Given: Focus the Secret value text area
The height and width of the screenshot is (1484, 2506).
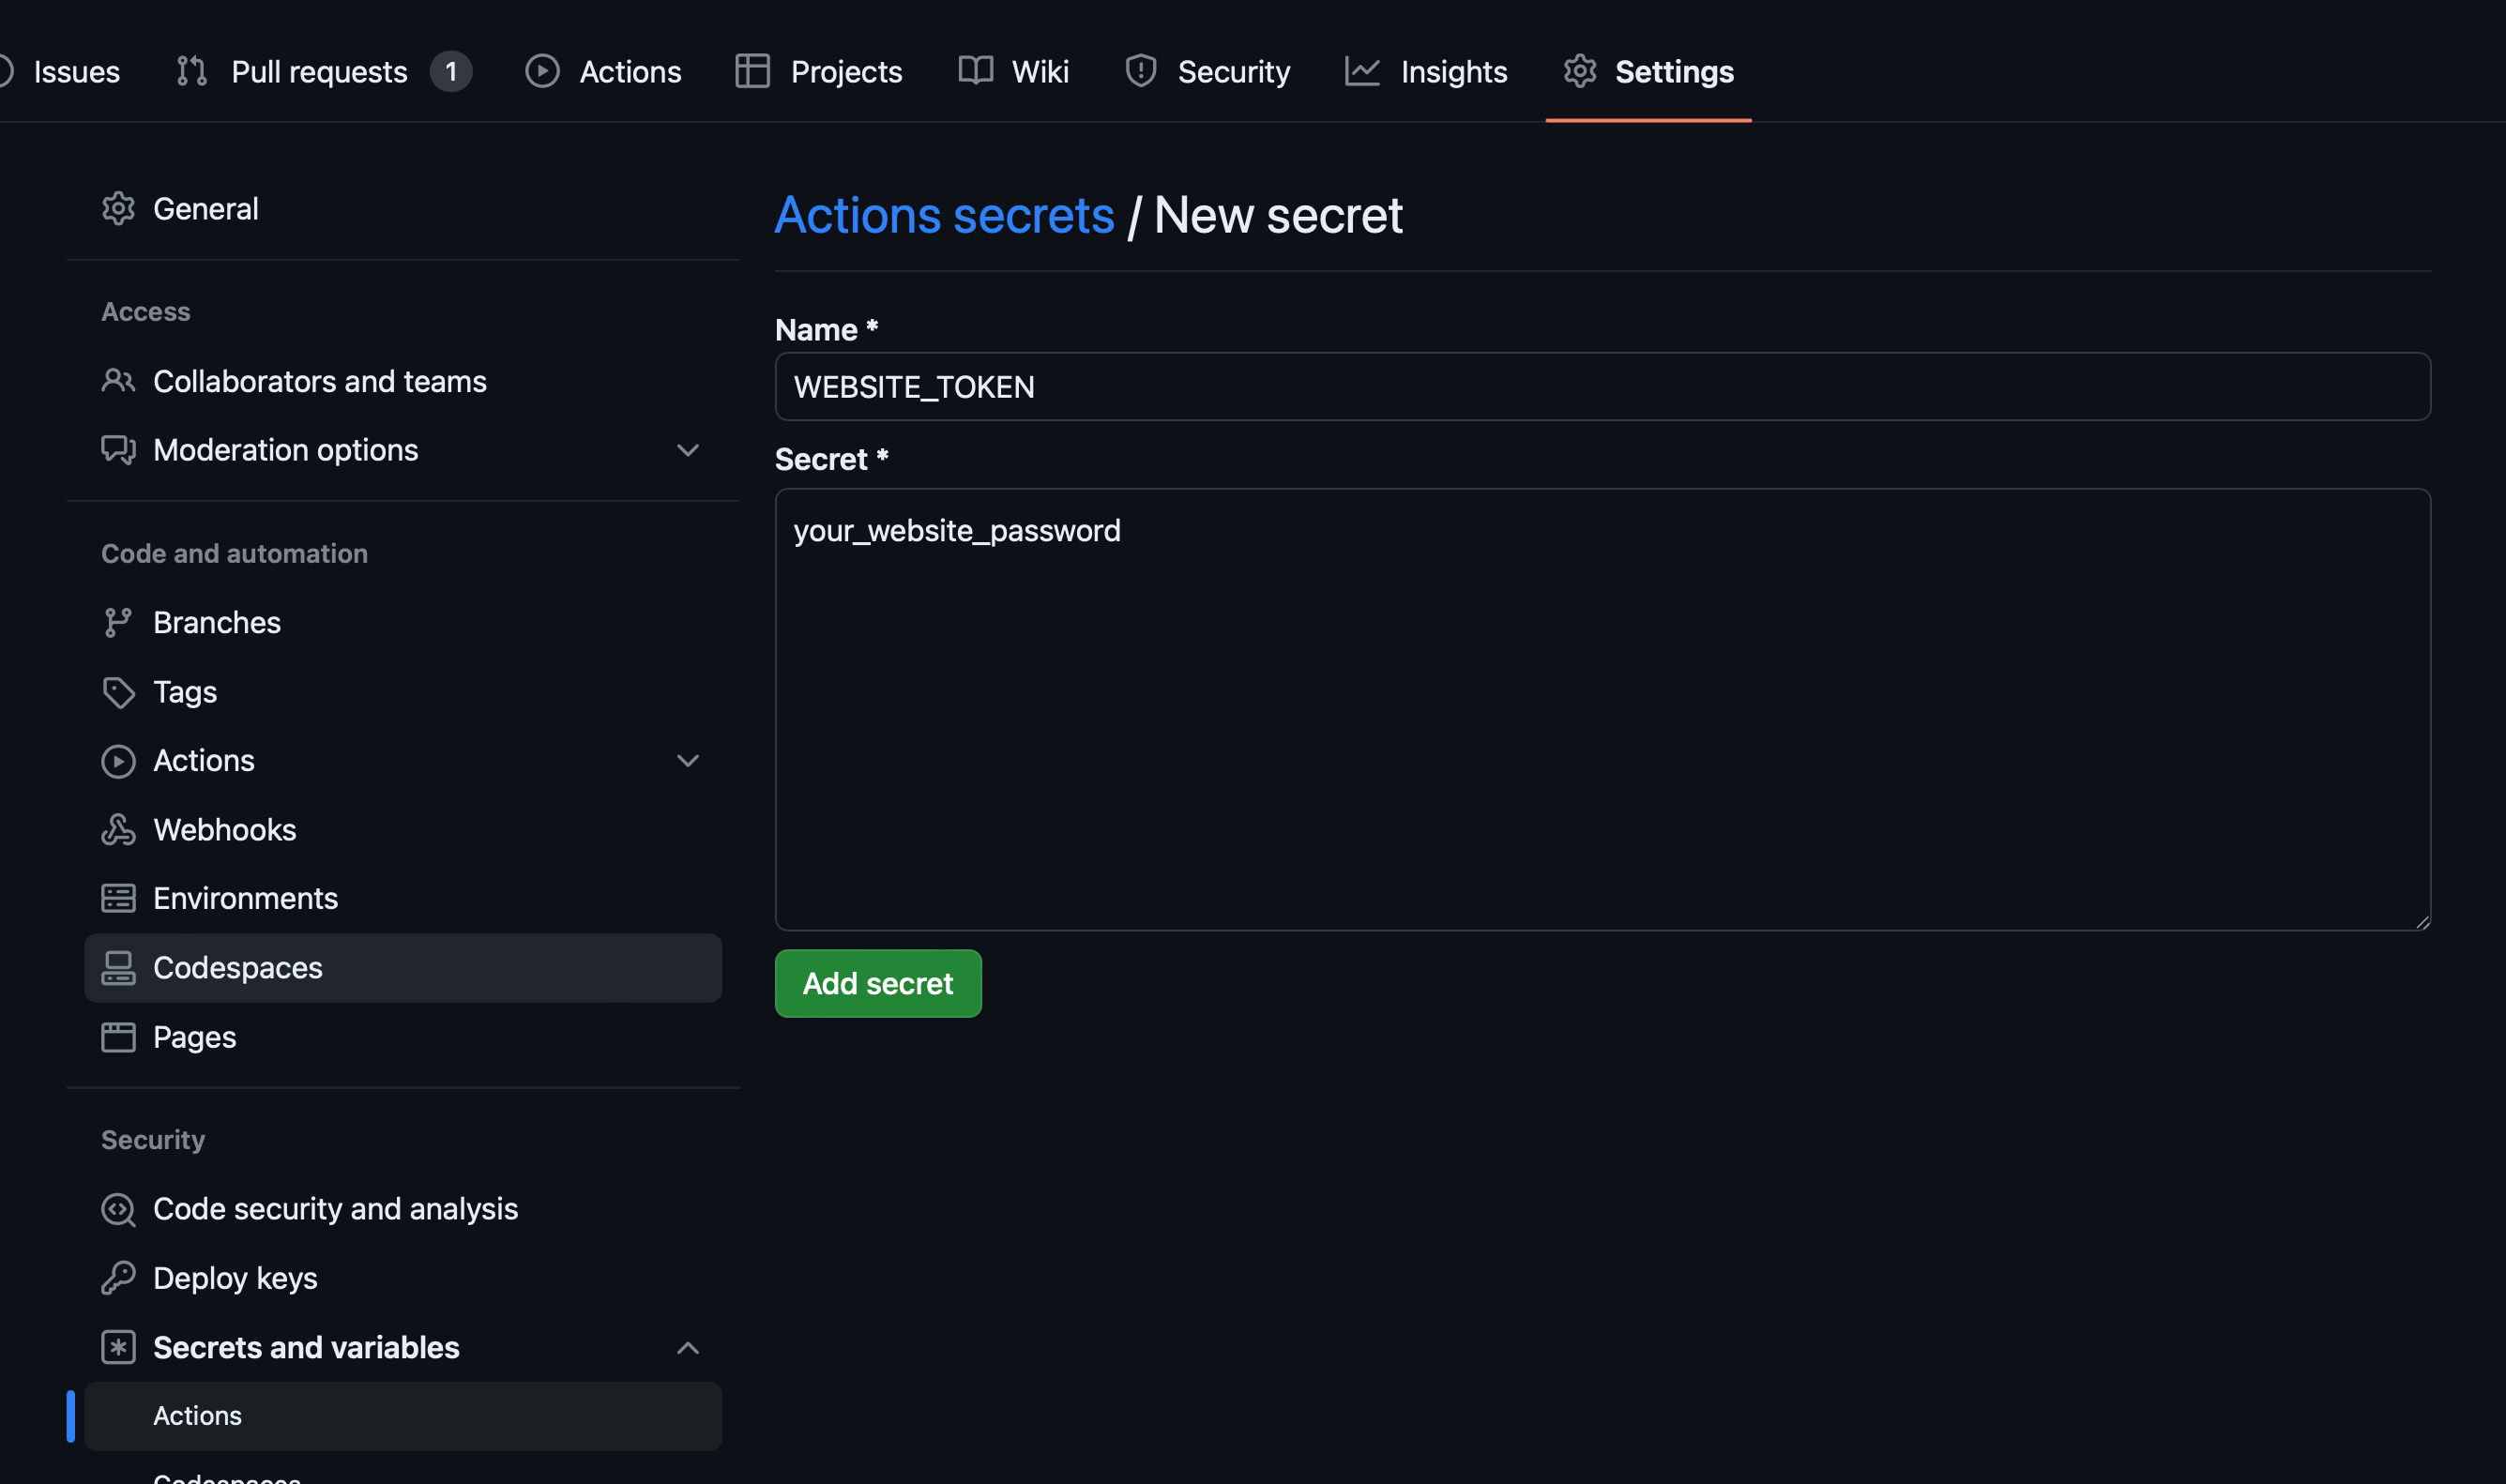Looking at the screenshot, I should [1602, 710].
